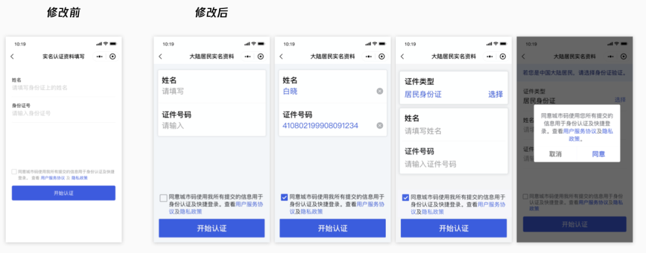This screenshot has height=253, width=646.
Task: Uncheck the agreement checkbox on the 白晓 screen
Action: click(284, 197)
